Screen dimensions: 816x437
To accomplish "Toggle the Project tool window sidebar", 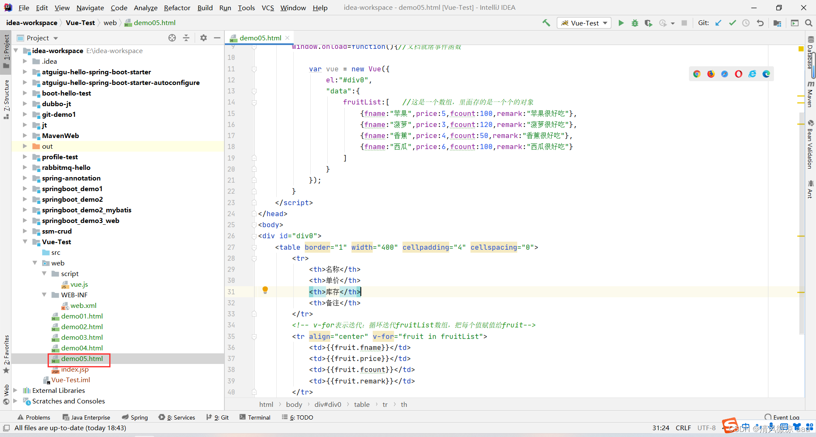I will point(6,51).
